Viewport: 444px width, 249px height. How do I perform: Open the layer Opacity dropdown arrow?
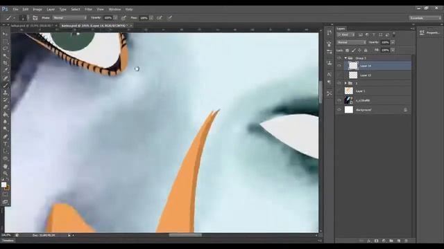point(393,42)
